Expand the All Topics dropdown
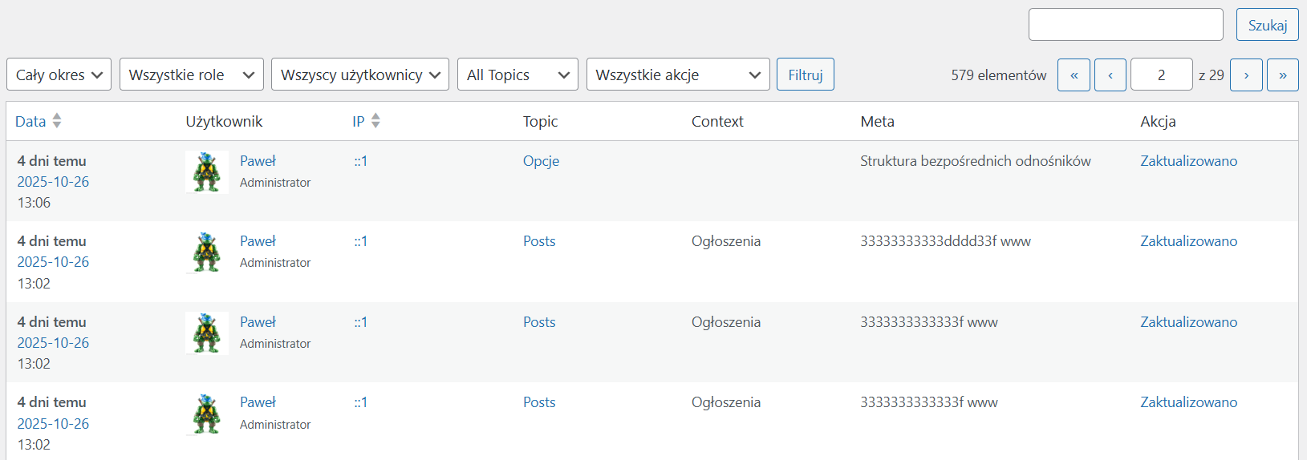The height and width of the screenshot is (460, 1307). coord(518,75)
